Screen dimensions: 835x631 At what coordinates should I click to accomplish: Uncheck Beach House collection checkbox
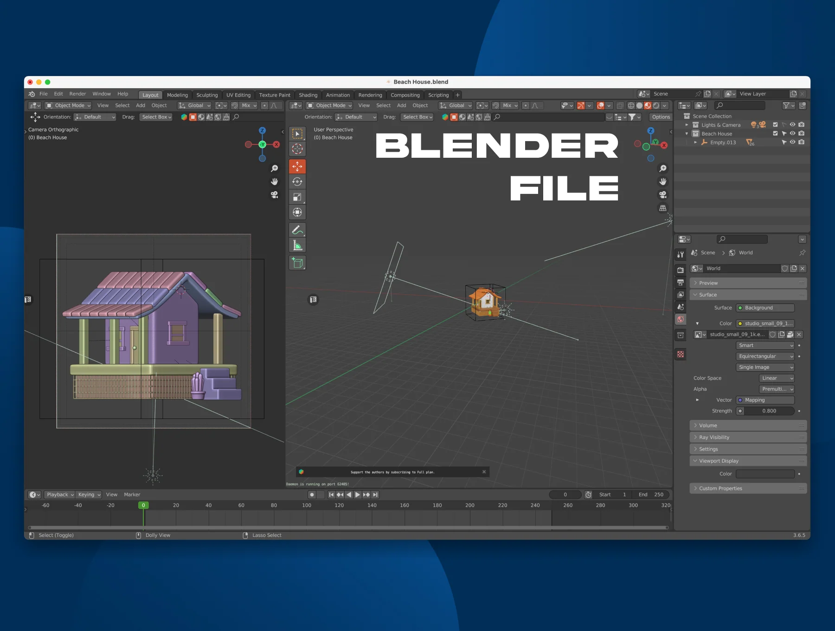pyautogui.click(x=775, y=134)
